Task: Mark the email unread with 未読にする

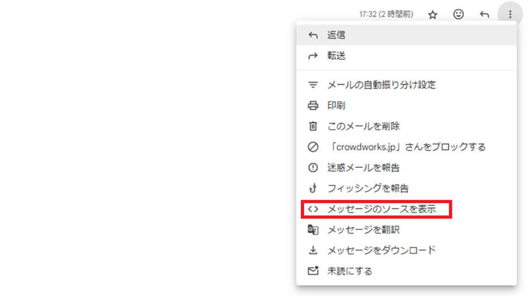Action: pyautogui.click(x=350, y=271)
